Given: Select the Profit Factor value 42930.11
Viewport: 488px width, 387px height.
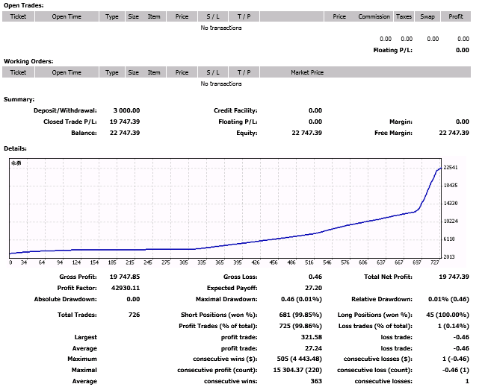Looking at the screenshot, I should tap(126, 288).
